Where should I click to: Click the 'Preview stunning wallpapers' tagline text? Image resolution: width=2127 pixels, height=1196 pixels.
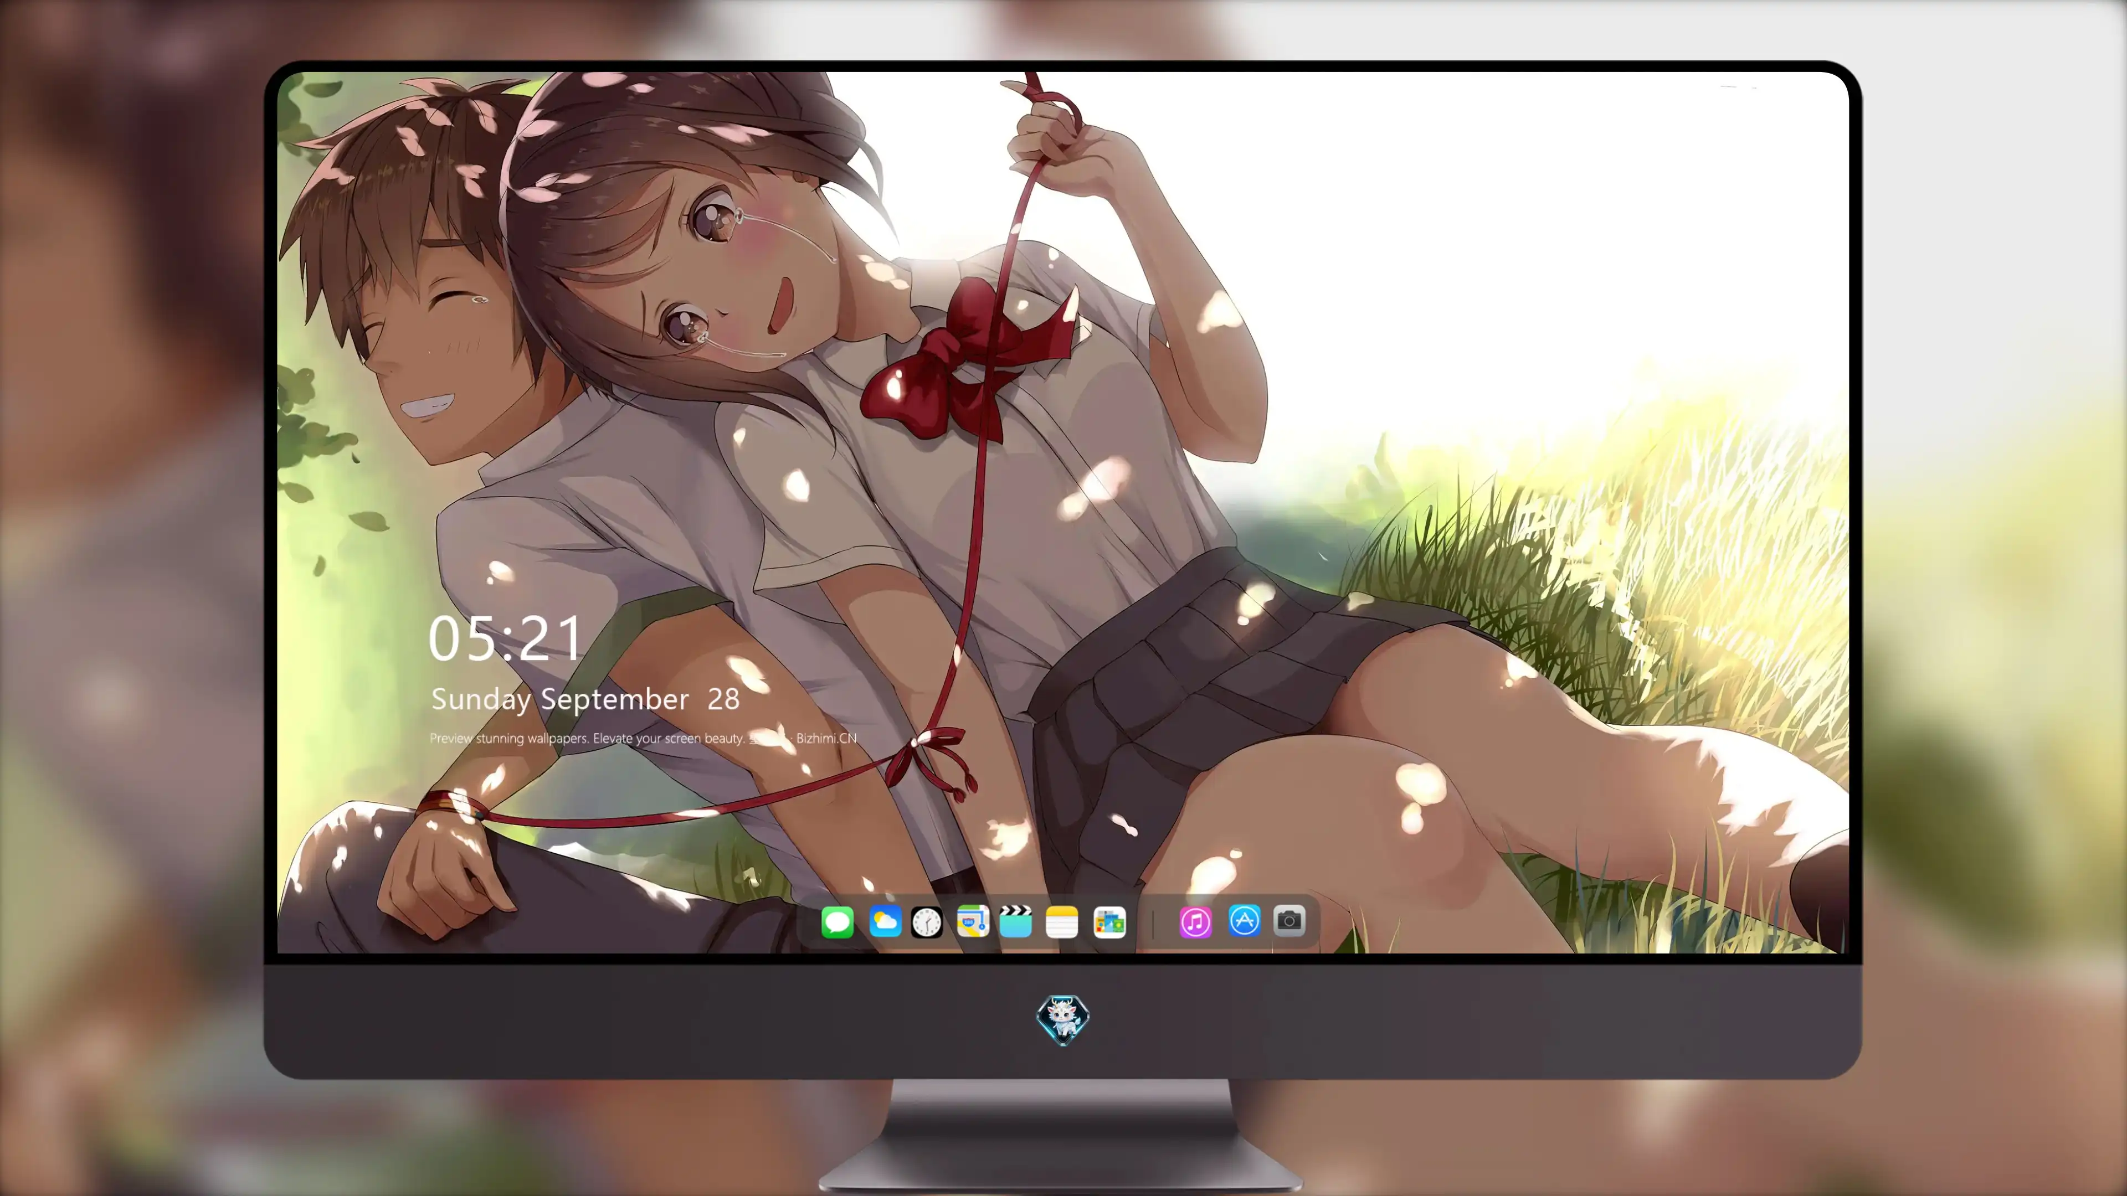(643, 738)
